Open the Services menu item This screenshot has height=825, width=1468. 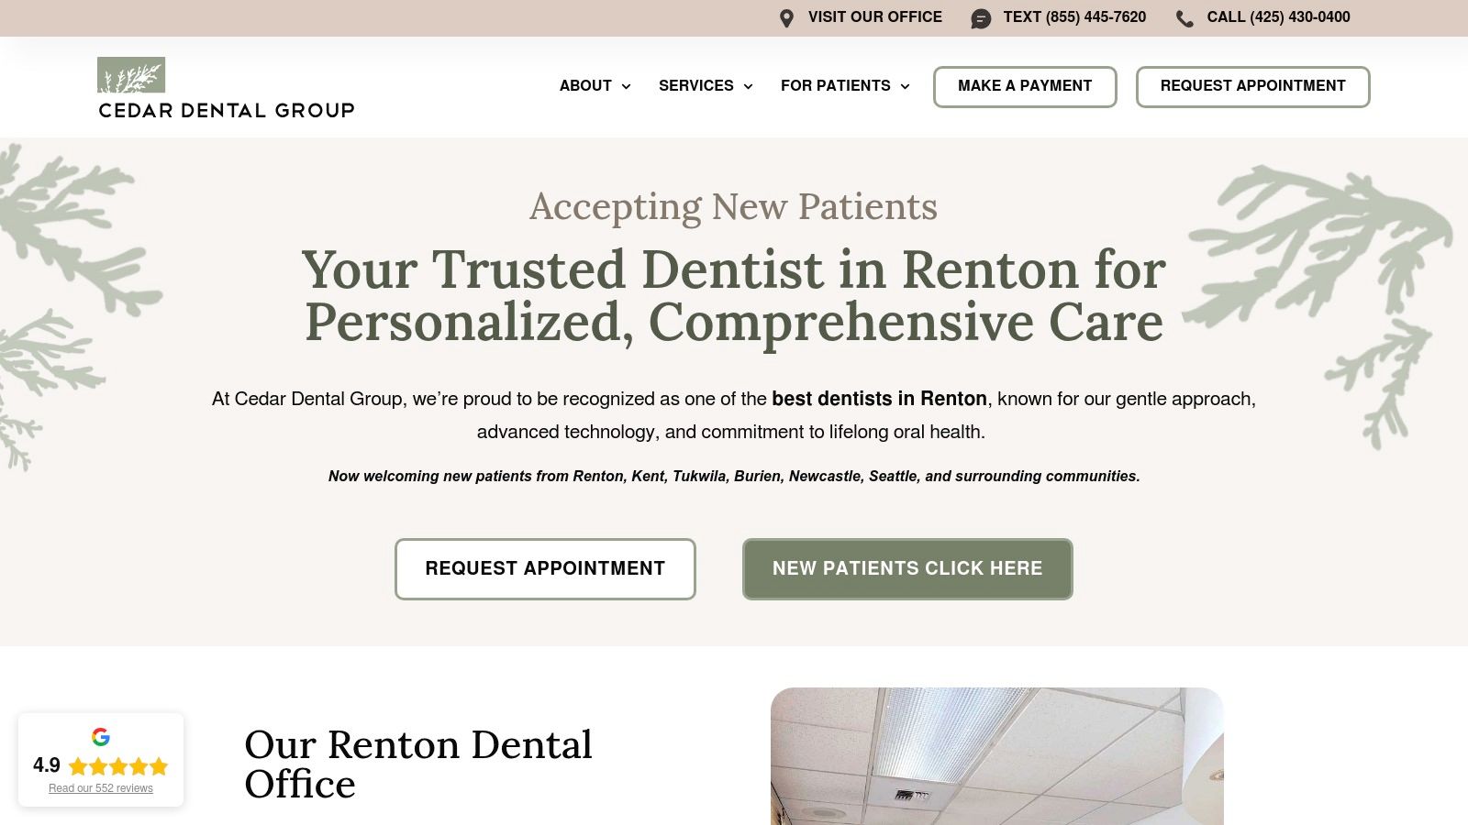[695, 86]
